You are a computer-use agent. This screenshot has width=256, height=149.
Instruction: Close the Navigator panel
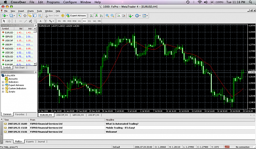coord(36,72)
